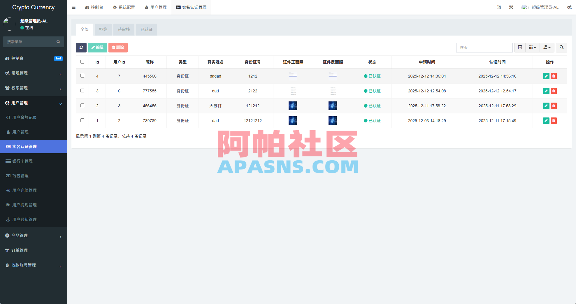
Task: Click the 实名认证管理 top navigation tab
Action: (x=191, y=7)
